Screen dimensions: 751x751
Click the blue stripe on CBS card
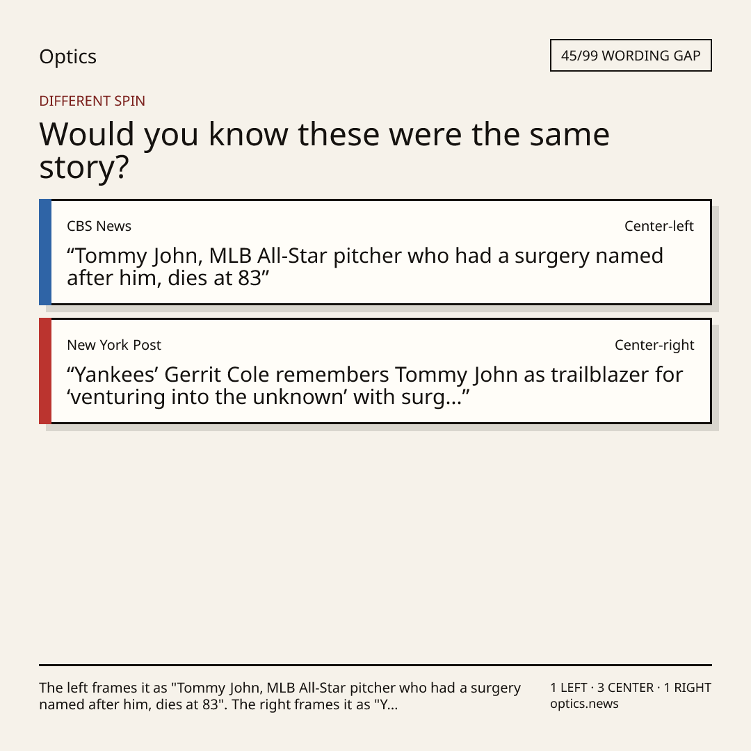45,252
